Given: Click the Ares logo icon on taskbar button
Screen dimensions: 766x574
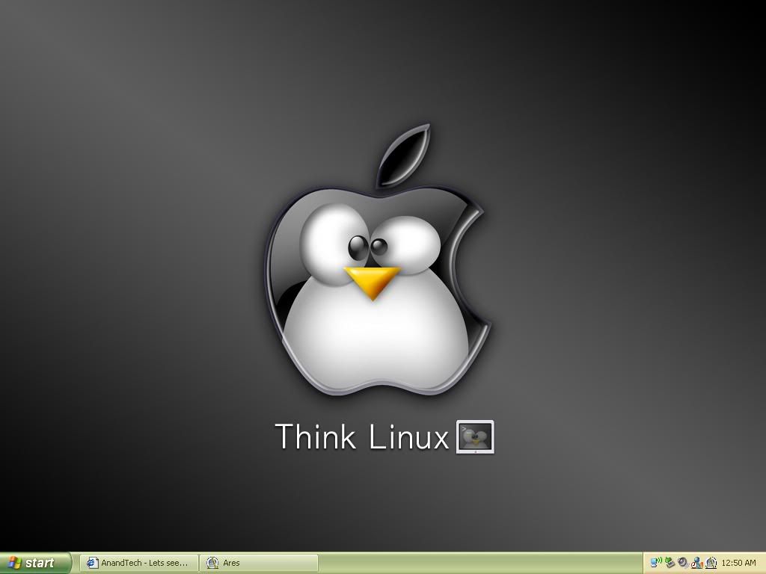Looking at the screenshot, I should (x=212, y=563).
